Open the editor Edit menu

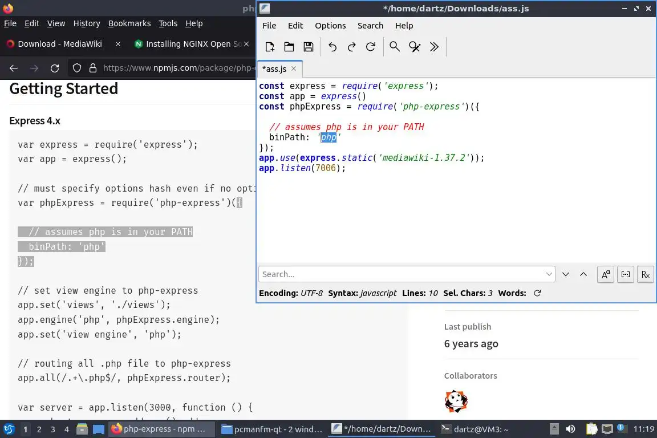pos(295,26)
